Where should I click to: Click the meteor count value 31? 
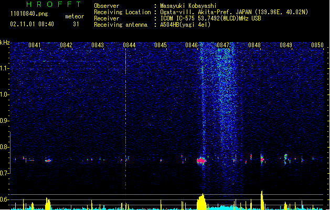pos(76,24)
